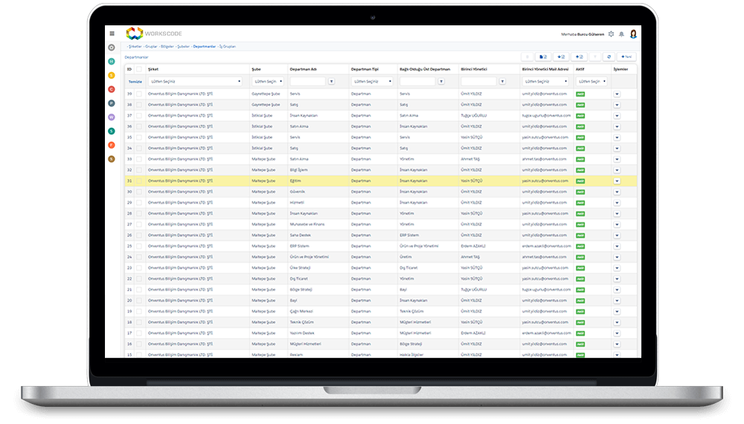Image resolution: width=744 pixels, height=424 pixels.
Task: Tick the checkbox for row 35
Action: point(139,138)
